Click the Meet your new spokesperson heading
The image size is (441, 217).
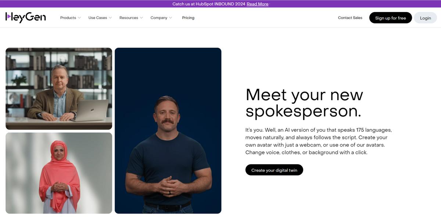[x=304, y=103]
